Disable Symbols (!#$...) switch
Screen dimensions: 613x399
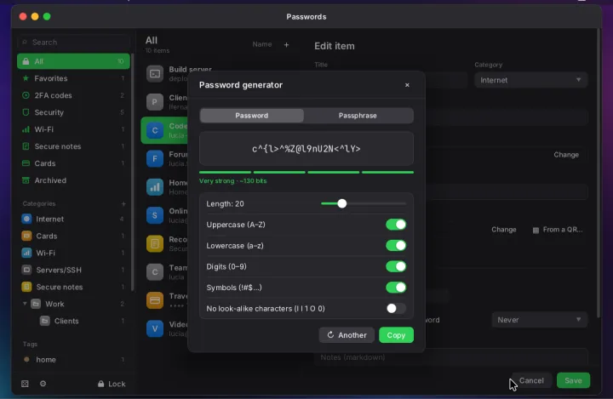(x=396, y=288)
